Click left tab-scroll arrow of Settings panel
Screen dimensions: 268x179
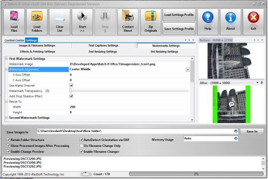point(186,40)
